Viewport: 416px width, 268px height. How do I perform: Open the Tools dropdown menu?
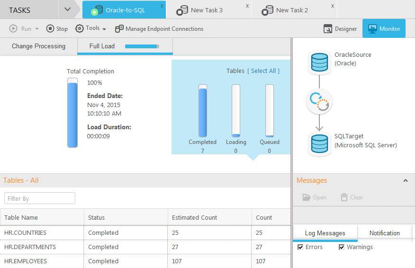tap(90, 29)
